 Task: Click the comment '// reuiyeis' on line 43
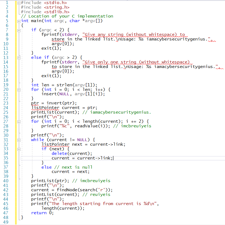pos(96,195)
